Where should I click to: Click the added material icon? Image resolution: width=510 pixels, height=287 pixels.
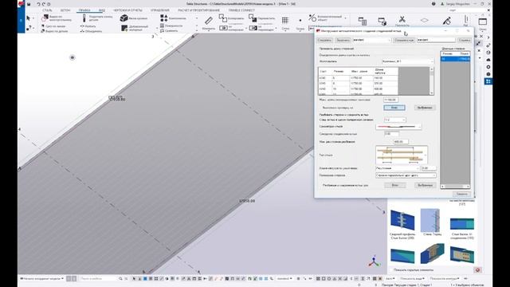click(124, 29)
